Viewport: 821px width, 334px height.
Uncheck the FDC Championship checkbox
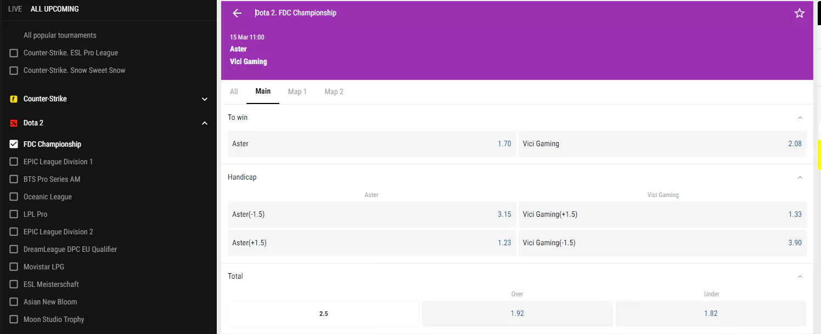point(14,145)
